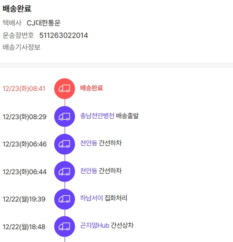Select the 12/22(월)18:48 timestamp
The width and height of the screenshot is (233, 242).
(24, 227)
